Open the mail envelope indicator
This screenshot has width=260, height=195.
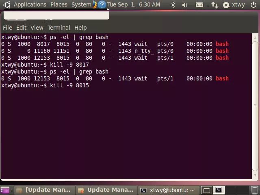[199, 5]
